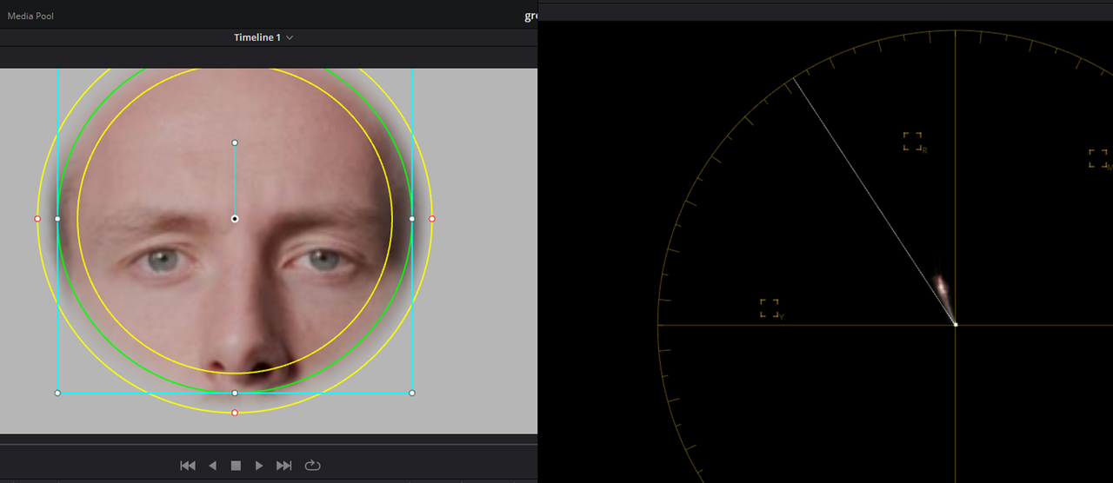Select the left red softness handle
Viewport: 1113px width, 483px height.
[x=37, y=219]
